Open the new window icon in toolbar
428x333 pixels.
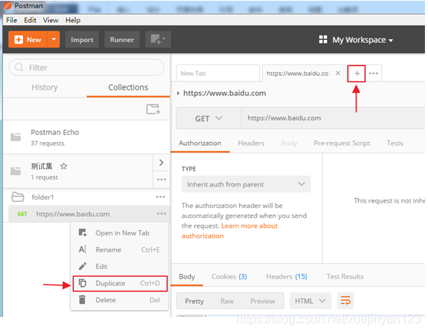click(158, 39)
